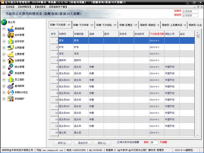Open the 【其他软件下载】 menu

pyautogui.click(x=58, y=7)
